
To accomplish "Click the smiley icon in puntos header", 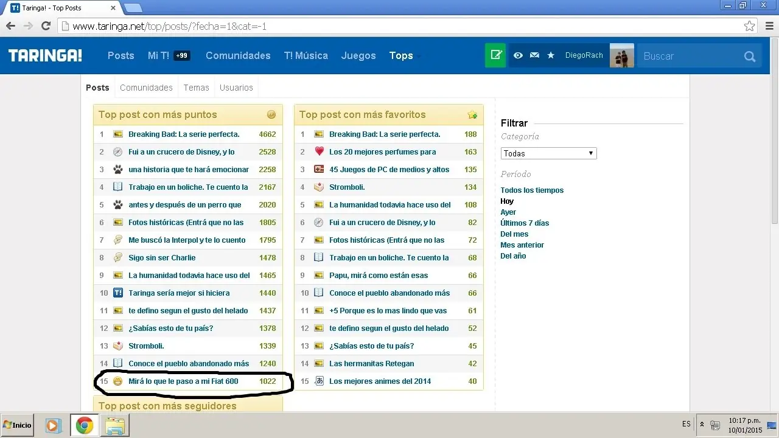I will pos(271,114).
